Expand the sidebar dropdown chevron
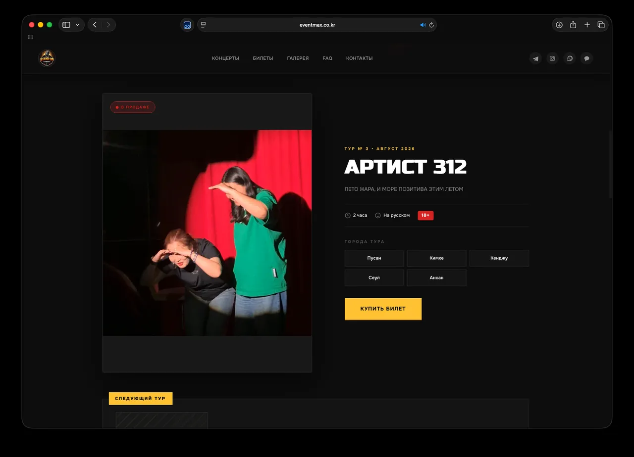Screen dimensions: 634x457 tap(77, 25)
